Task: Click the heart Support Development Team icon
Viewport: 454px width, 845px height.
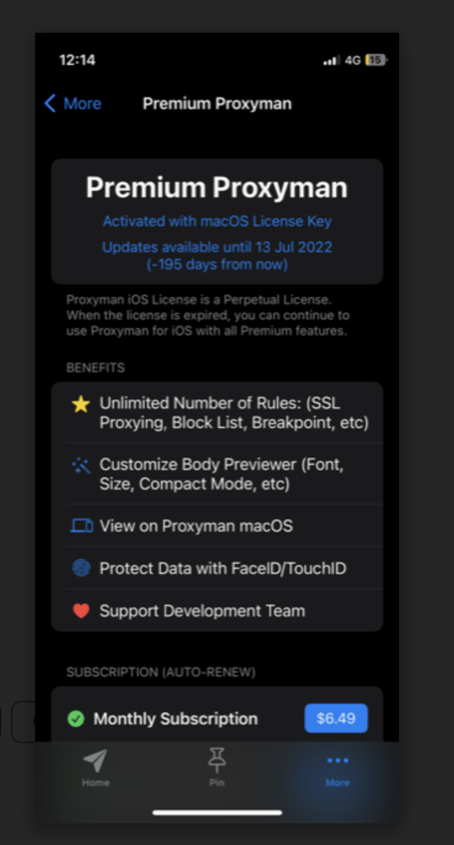Action: [82, 611]
